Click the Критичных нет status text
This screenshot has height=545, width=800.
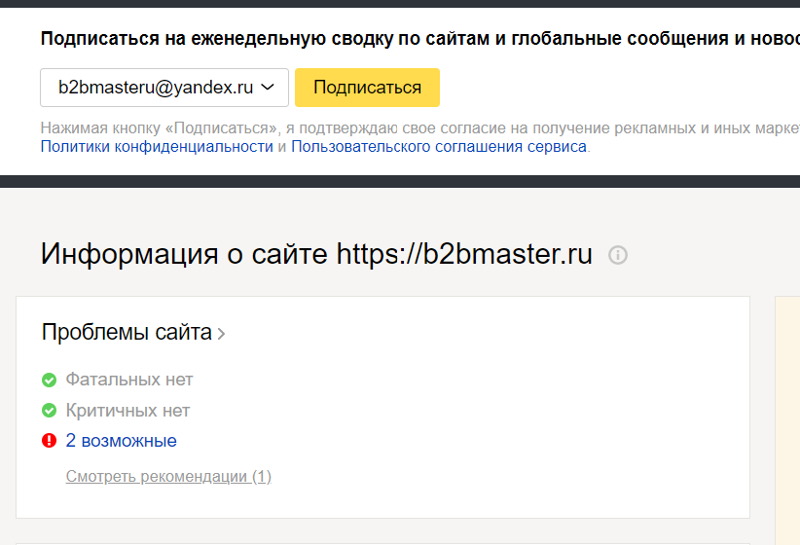(127, 411)
